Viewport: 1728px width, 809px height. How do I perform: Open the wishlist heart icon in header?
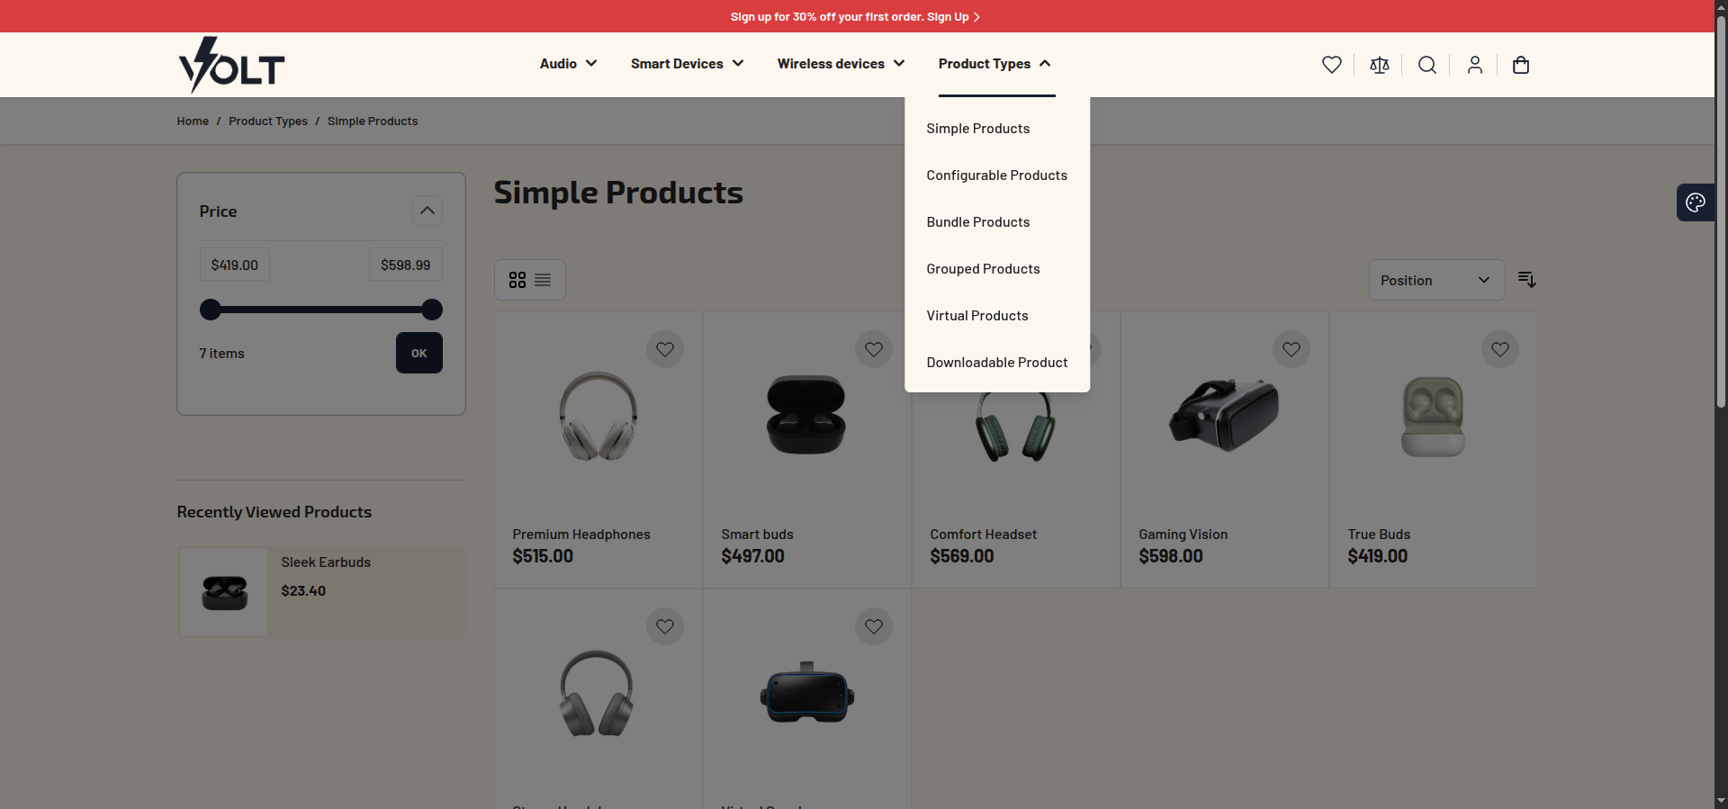(x=1331, y=65)
